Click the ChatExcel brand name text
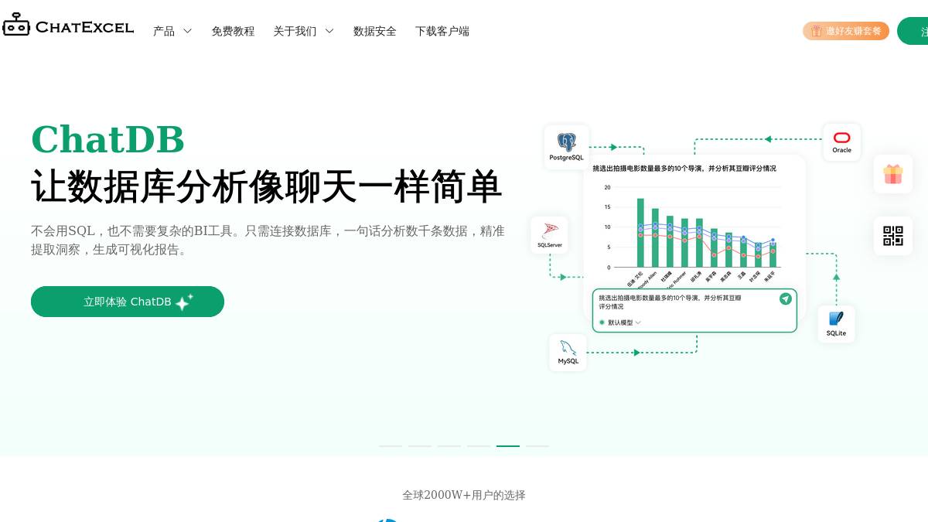928x522 pixels. (x=85, y=28)
